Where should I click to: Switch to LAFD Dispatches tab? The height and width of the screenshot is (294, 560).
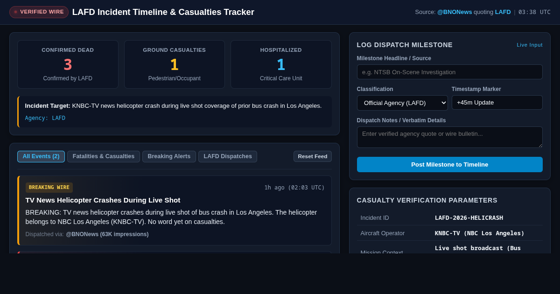[x=228, y=156]
